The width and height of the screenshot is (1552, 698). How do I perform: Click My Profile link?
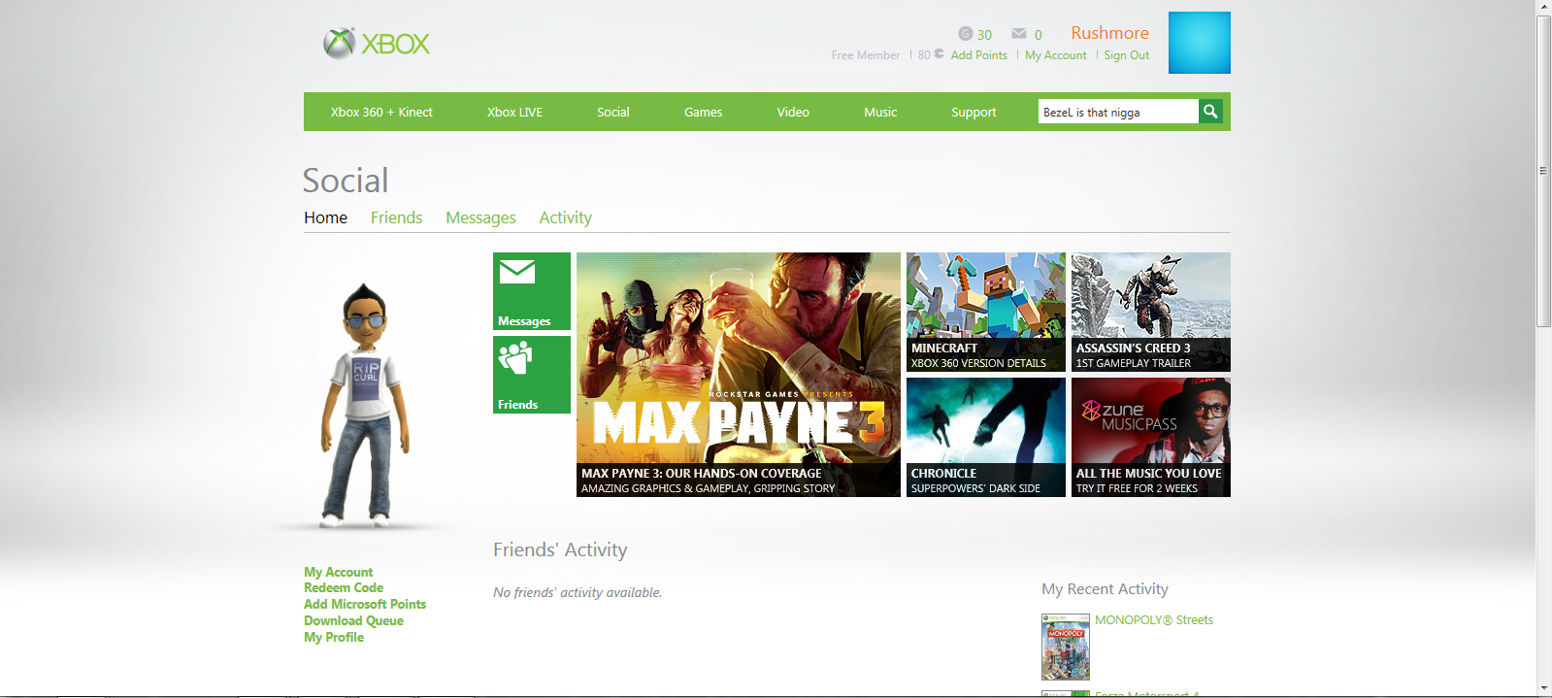click(333, 637)
